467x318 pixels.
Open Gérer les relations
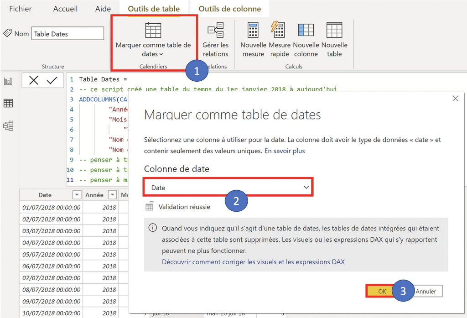pyautogui.click(x=215, y=40)
